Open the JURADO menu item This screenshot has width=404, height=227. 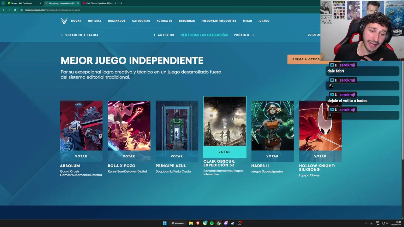[264, 21]
